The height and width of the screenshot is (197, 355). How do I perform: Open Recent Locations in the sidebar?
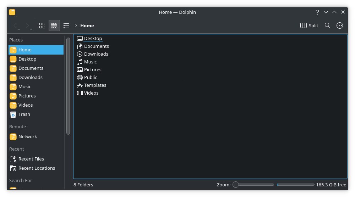tap(36, 168)
